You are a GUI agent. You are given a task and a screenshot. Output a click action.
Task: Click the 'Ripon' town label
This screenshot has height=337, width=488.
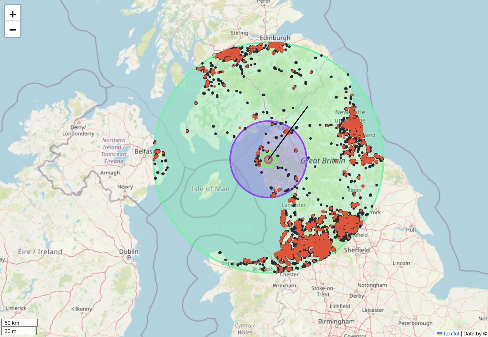coord(354,190)
